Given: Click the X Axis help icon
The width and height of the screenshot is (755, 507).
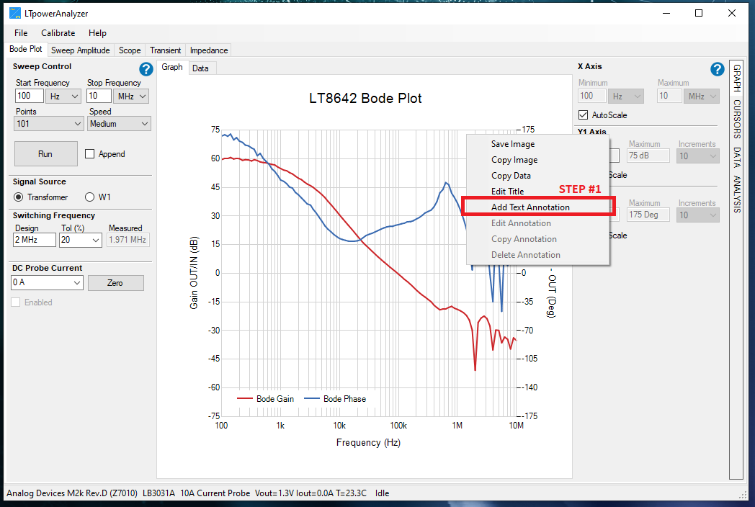Looking at the screenshot, I should (717, 69).
